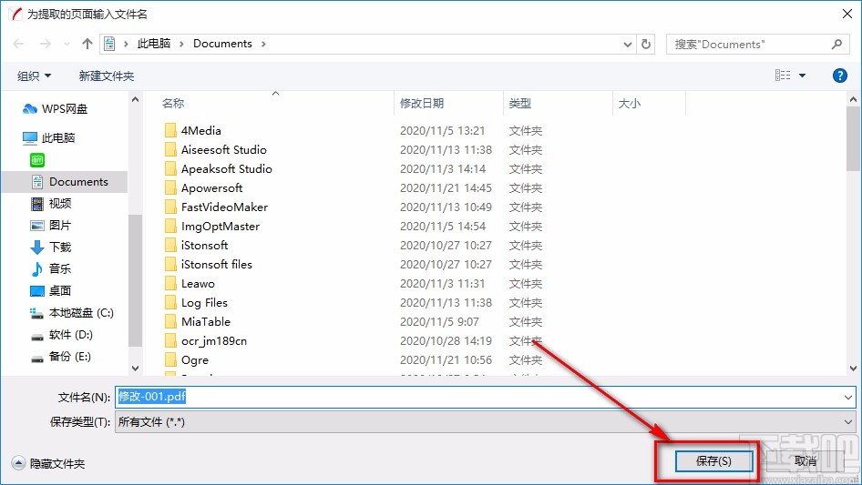This screenshot has height=485, width=862.
Task: Close the save dialog window
Action: point(847,14)
